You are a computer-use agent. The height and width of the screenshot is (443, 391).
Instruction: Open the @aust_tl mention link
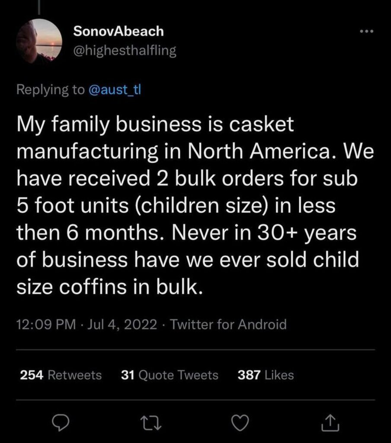pos(115,90)
